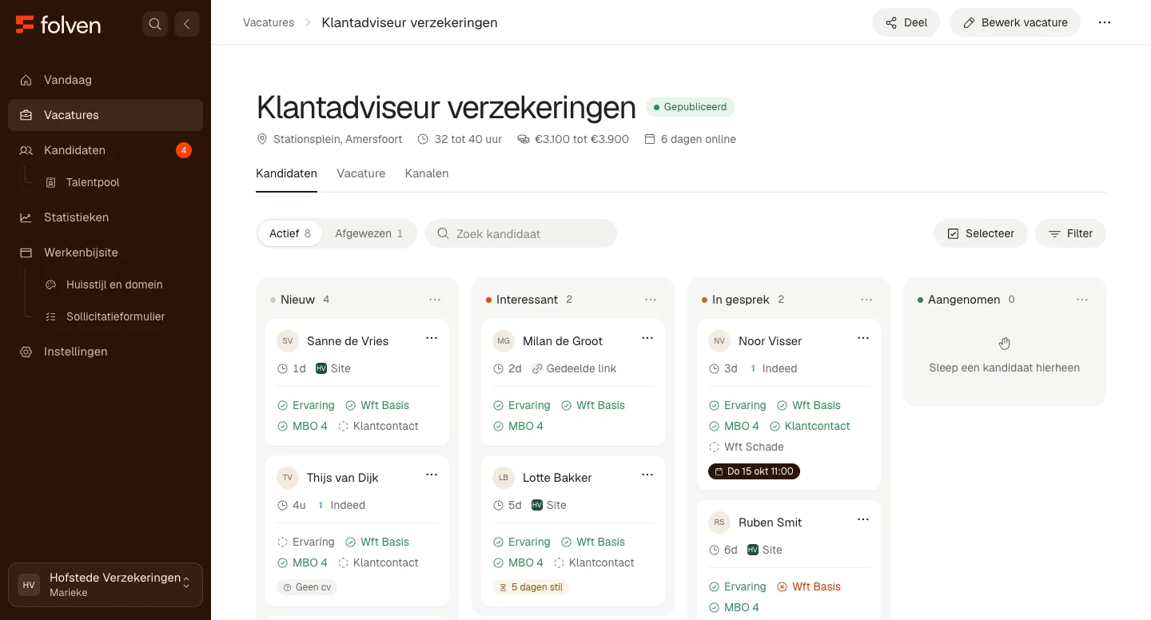Switch to the Kanalen tab
Image resolution: width=1151 pixels, height=620 pixels.
(x=427, y=173)
